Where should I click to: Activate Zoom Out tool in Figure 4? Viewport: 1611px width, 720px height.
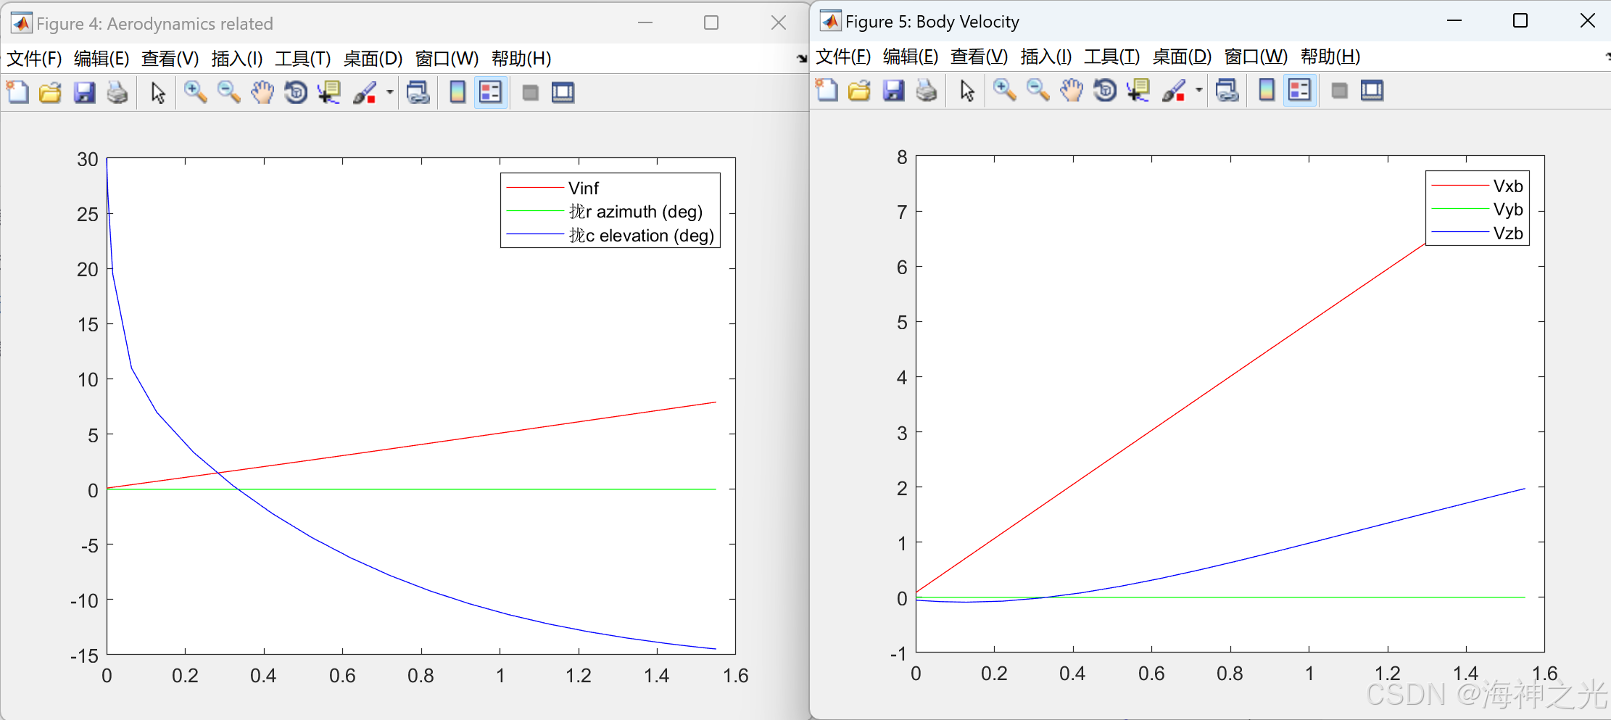(x=229, y=92)
